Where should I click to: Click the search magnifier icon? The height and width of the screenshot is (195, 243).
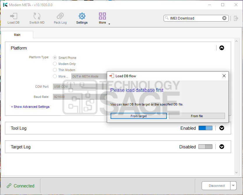[167, 18]
